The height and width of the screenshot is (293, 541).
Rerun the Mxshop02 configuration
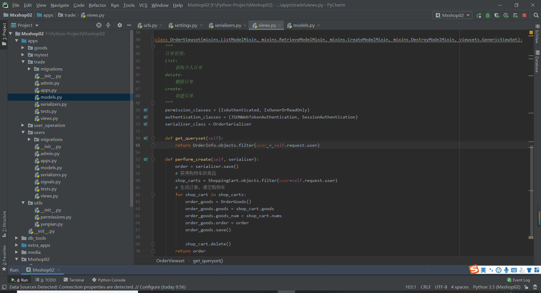click(x=479, y=16)
